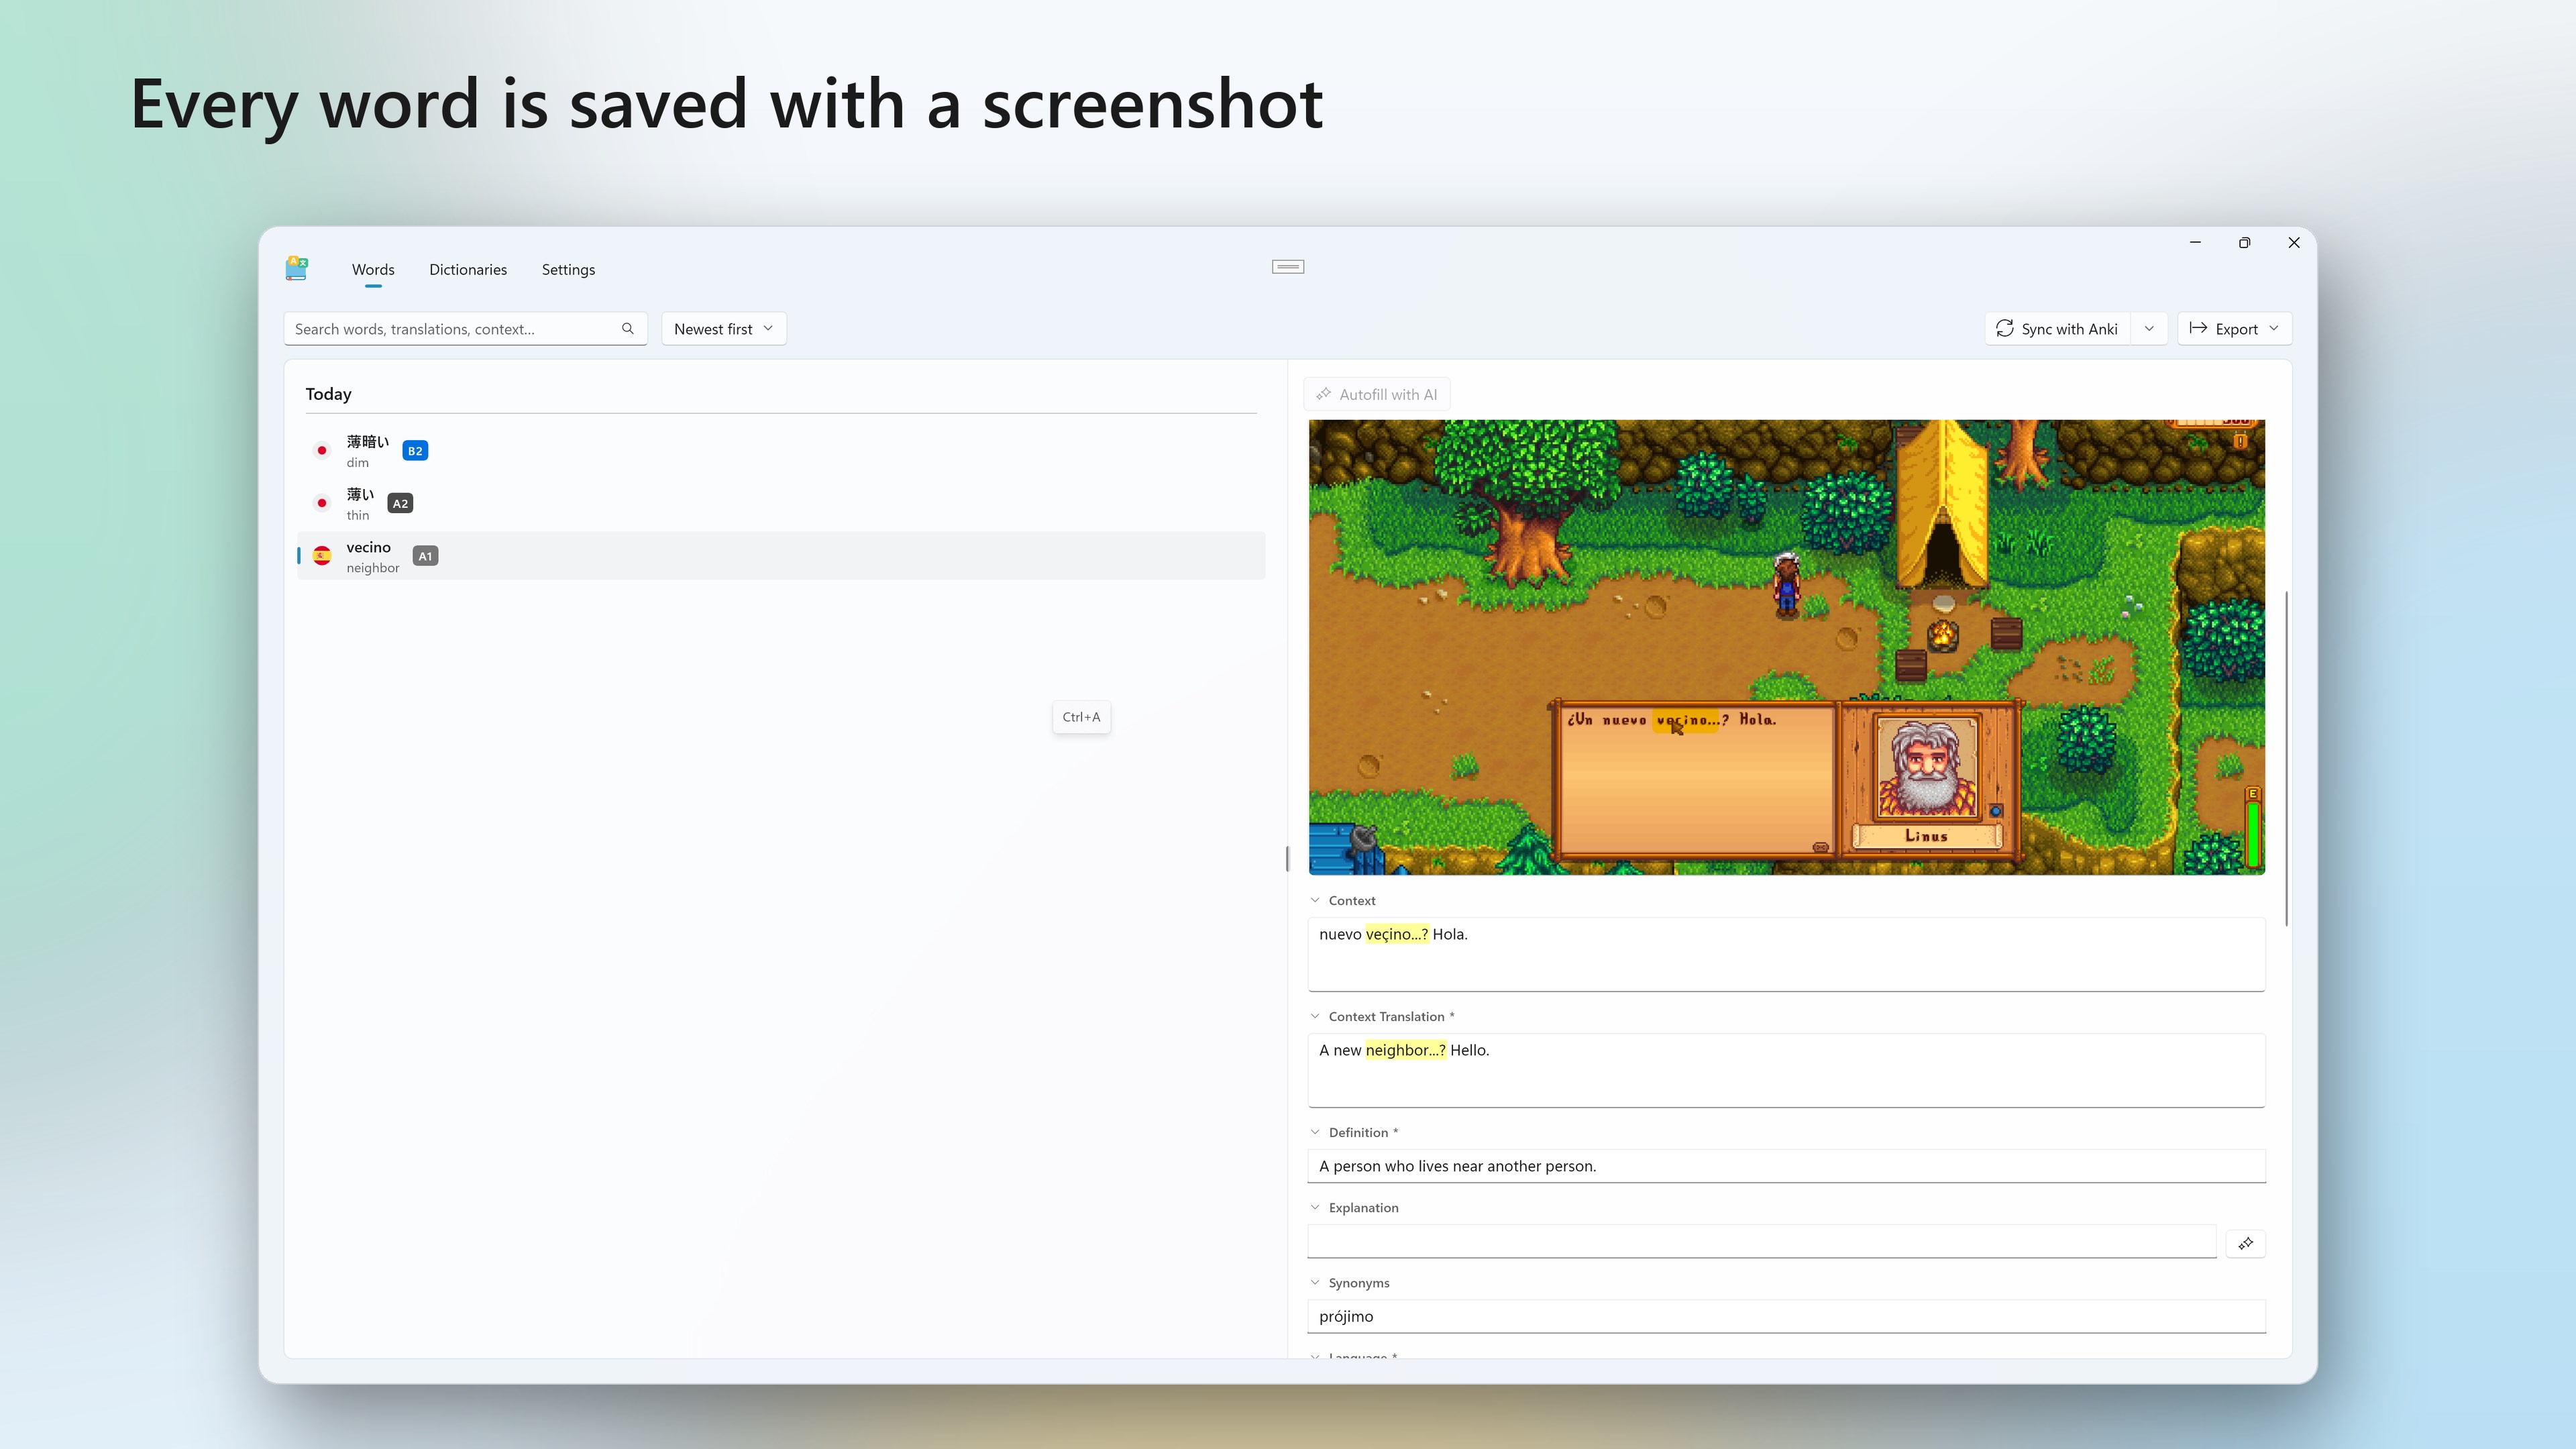Click the Definition text field

[x=1786, y=1166]
